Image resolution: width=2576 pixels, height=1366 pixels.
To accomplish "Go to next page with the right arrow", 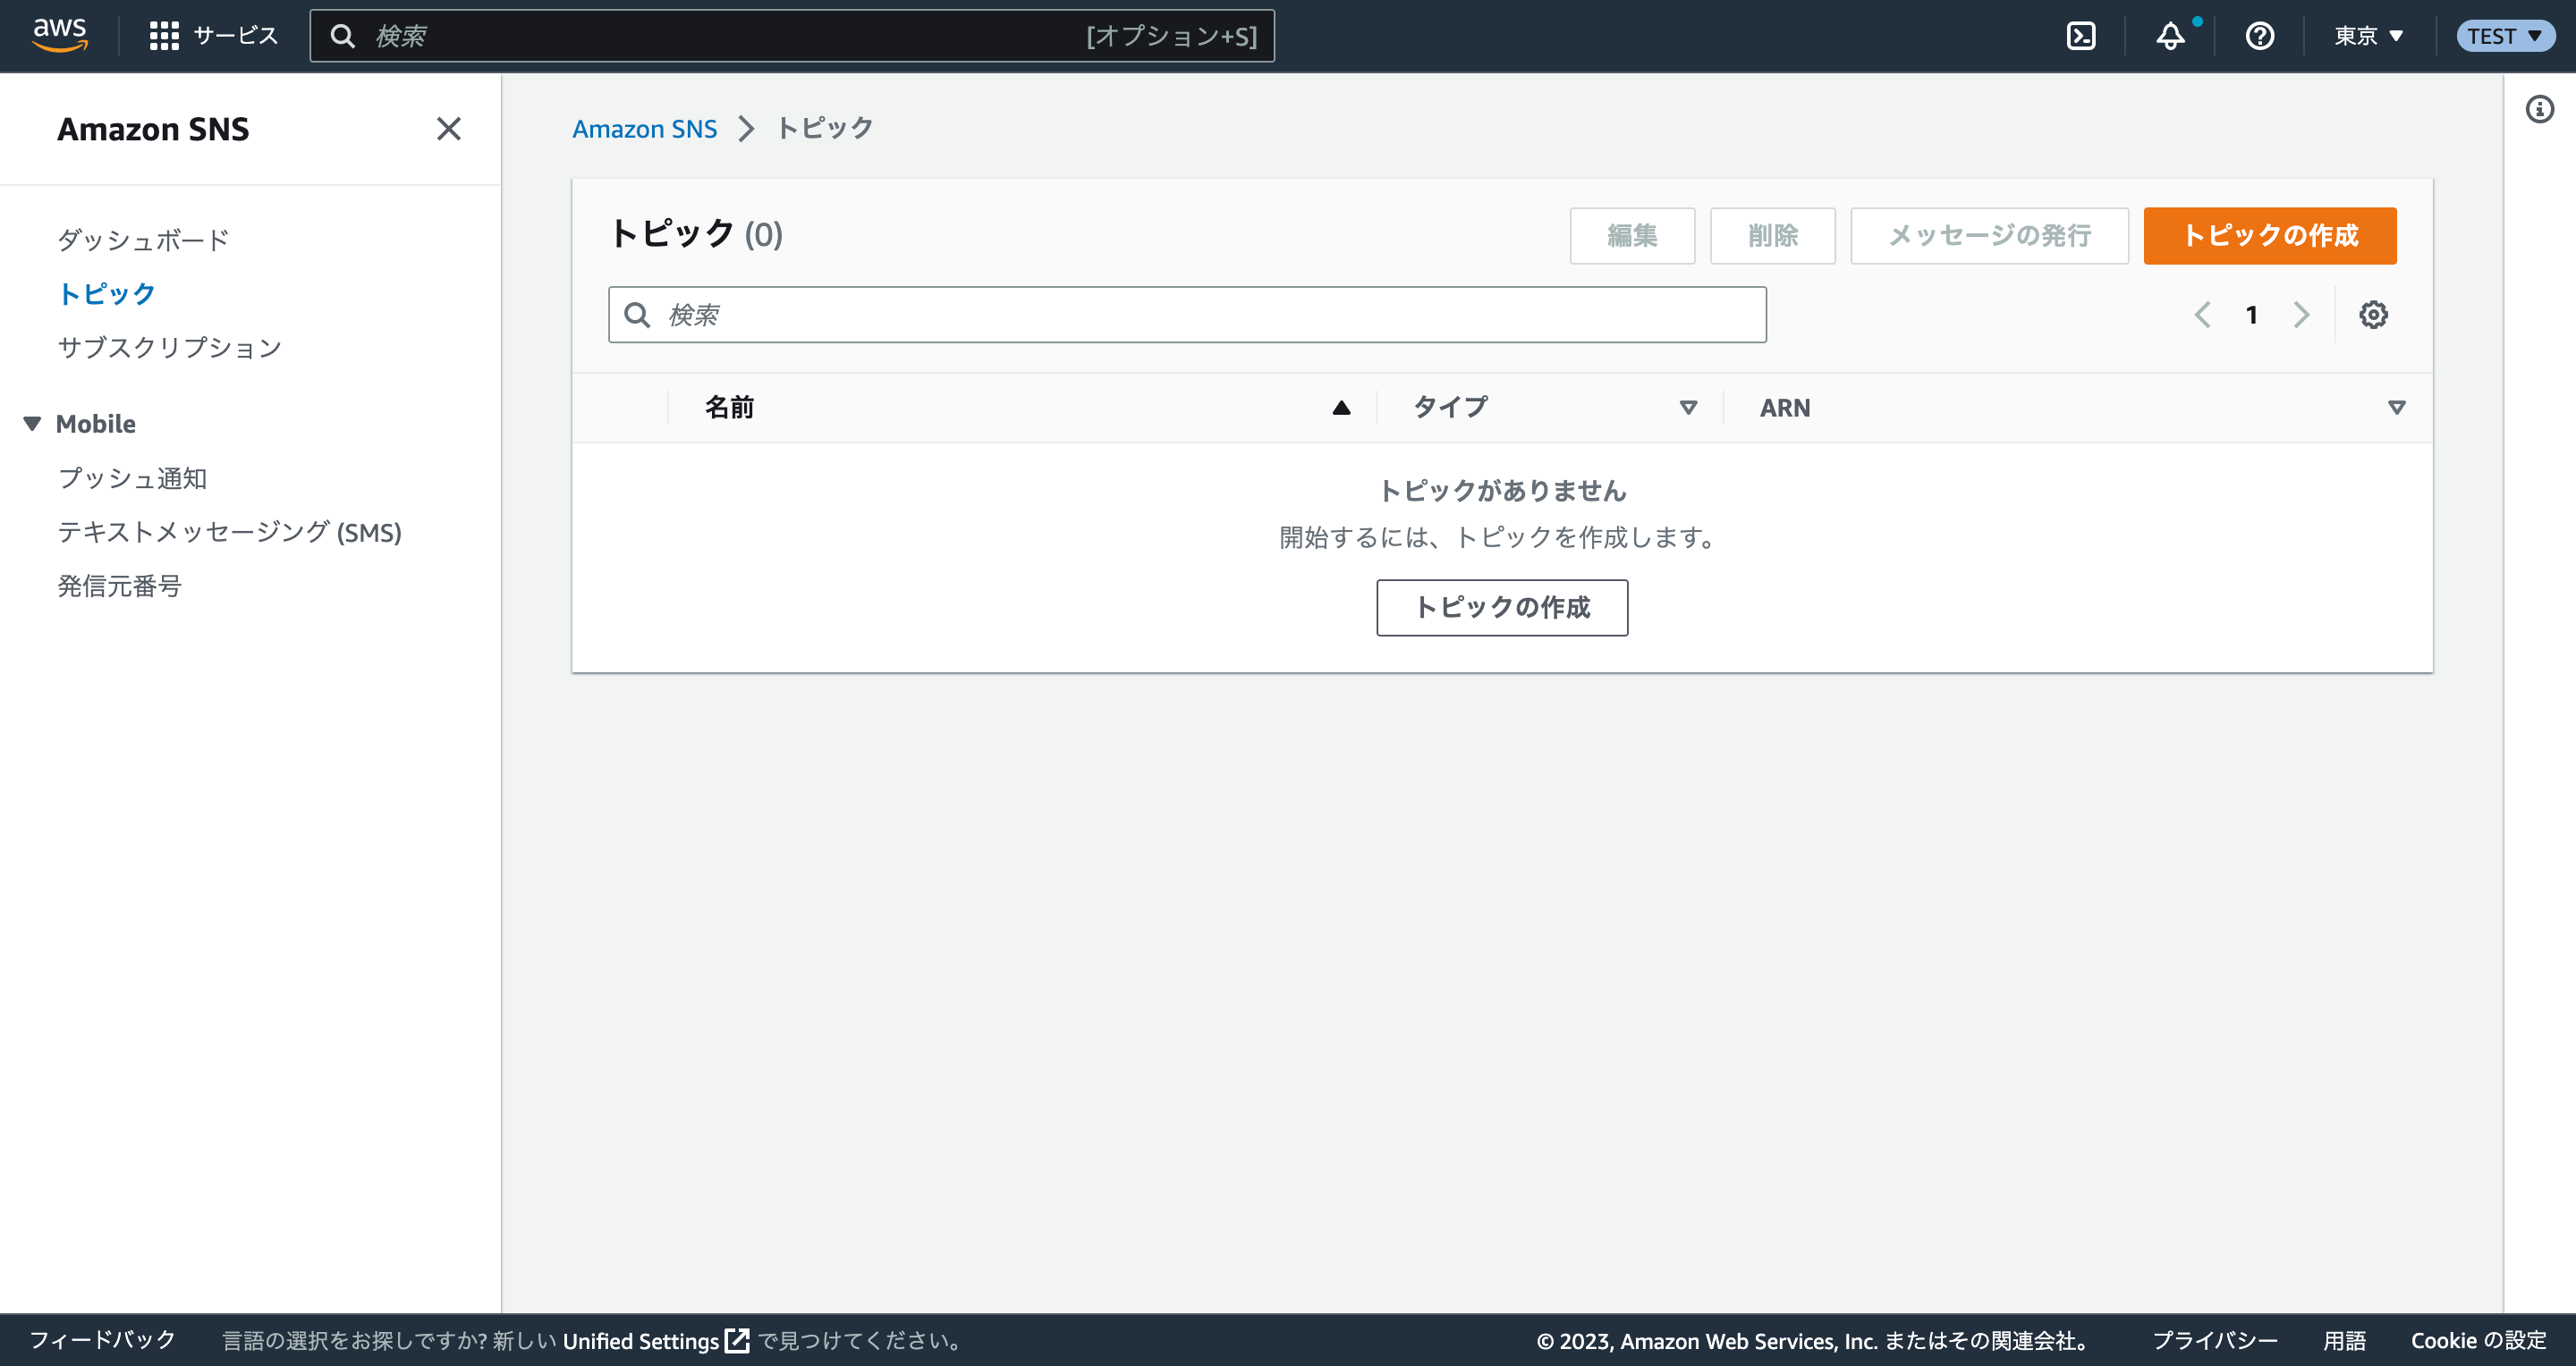I will coord(2301,314).
